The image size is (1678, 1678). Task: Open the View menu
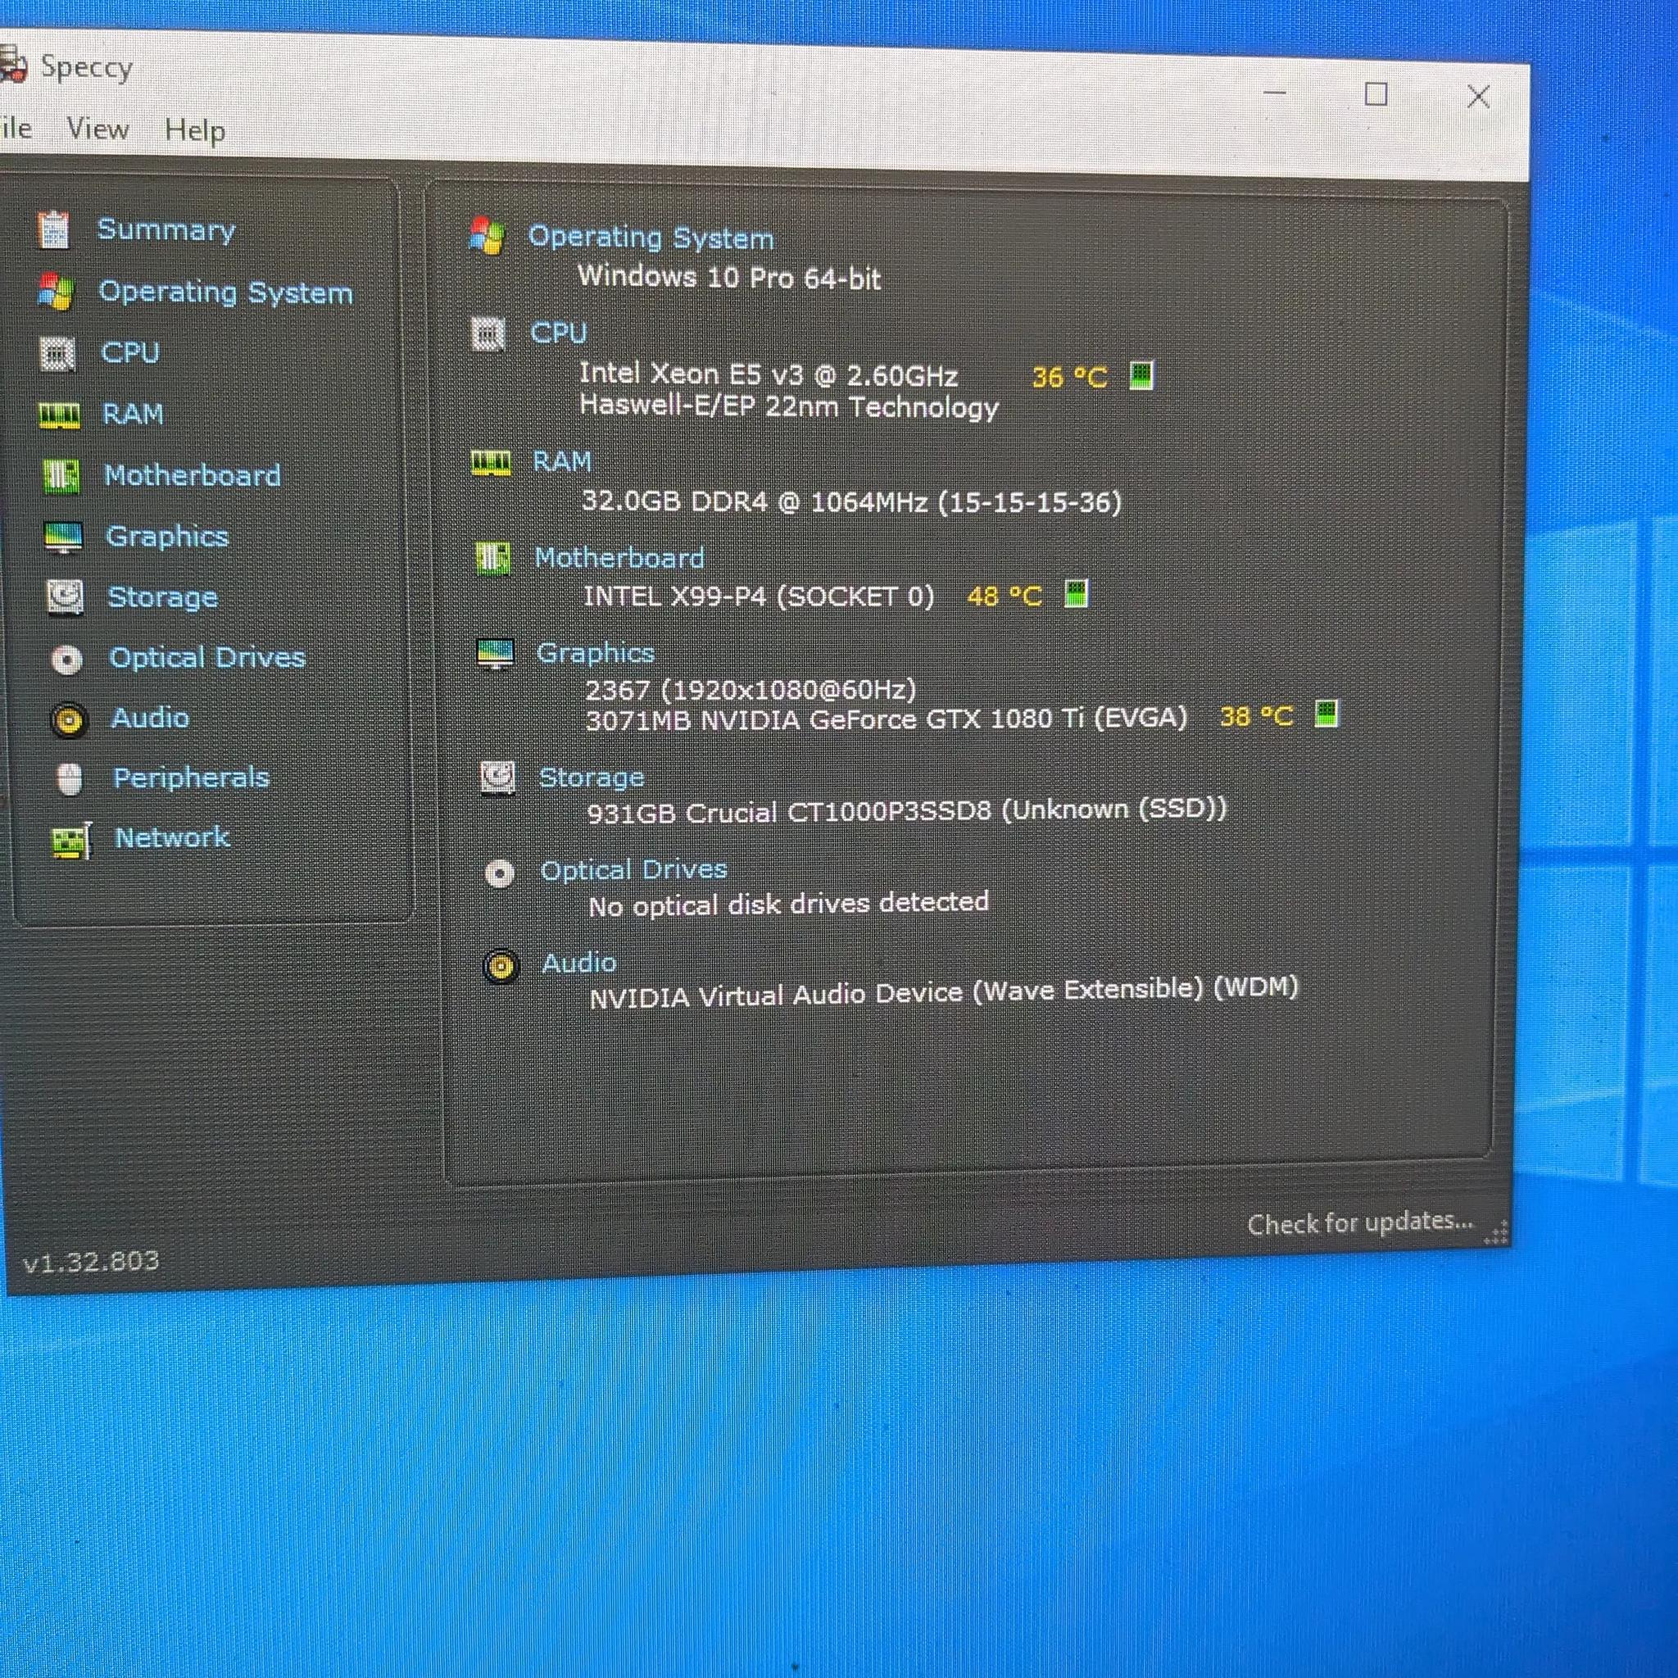pos(98,129)
